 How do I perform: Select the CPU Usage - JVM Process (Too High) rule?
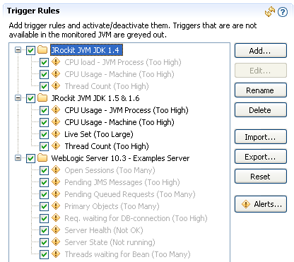[x=127, y=110]
